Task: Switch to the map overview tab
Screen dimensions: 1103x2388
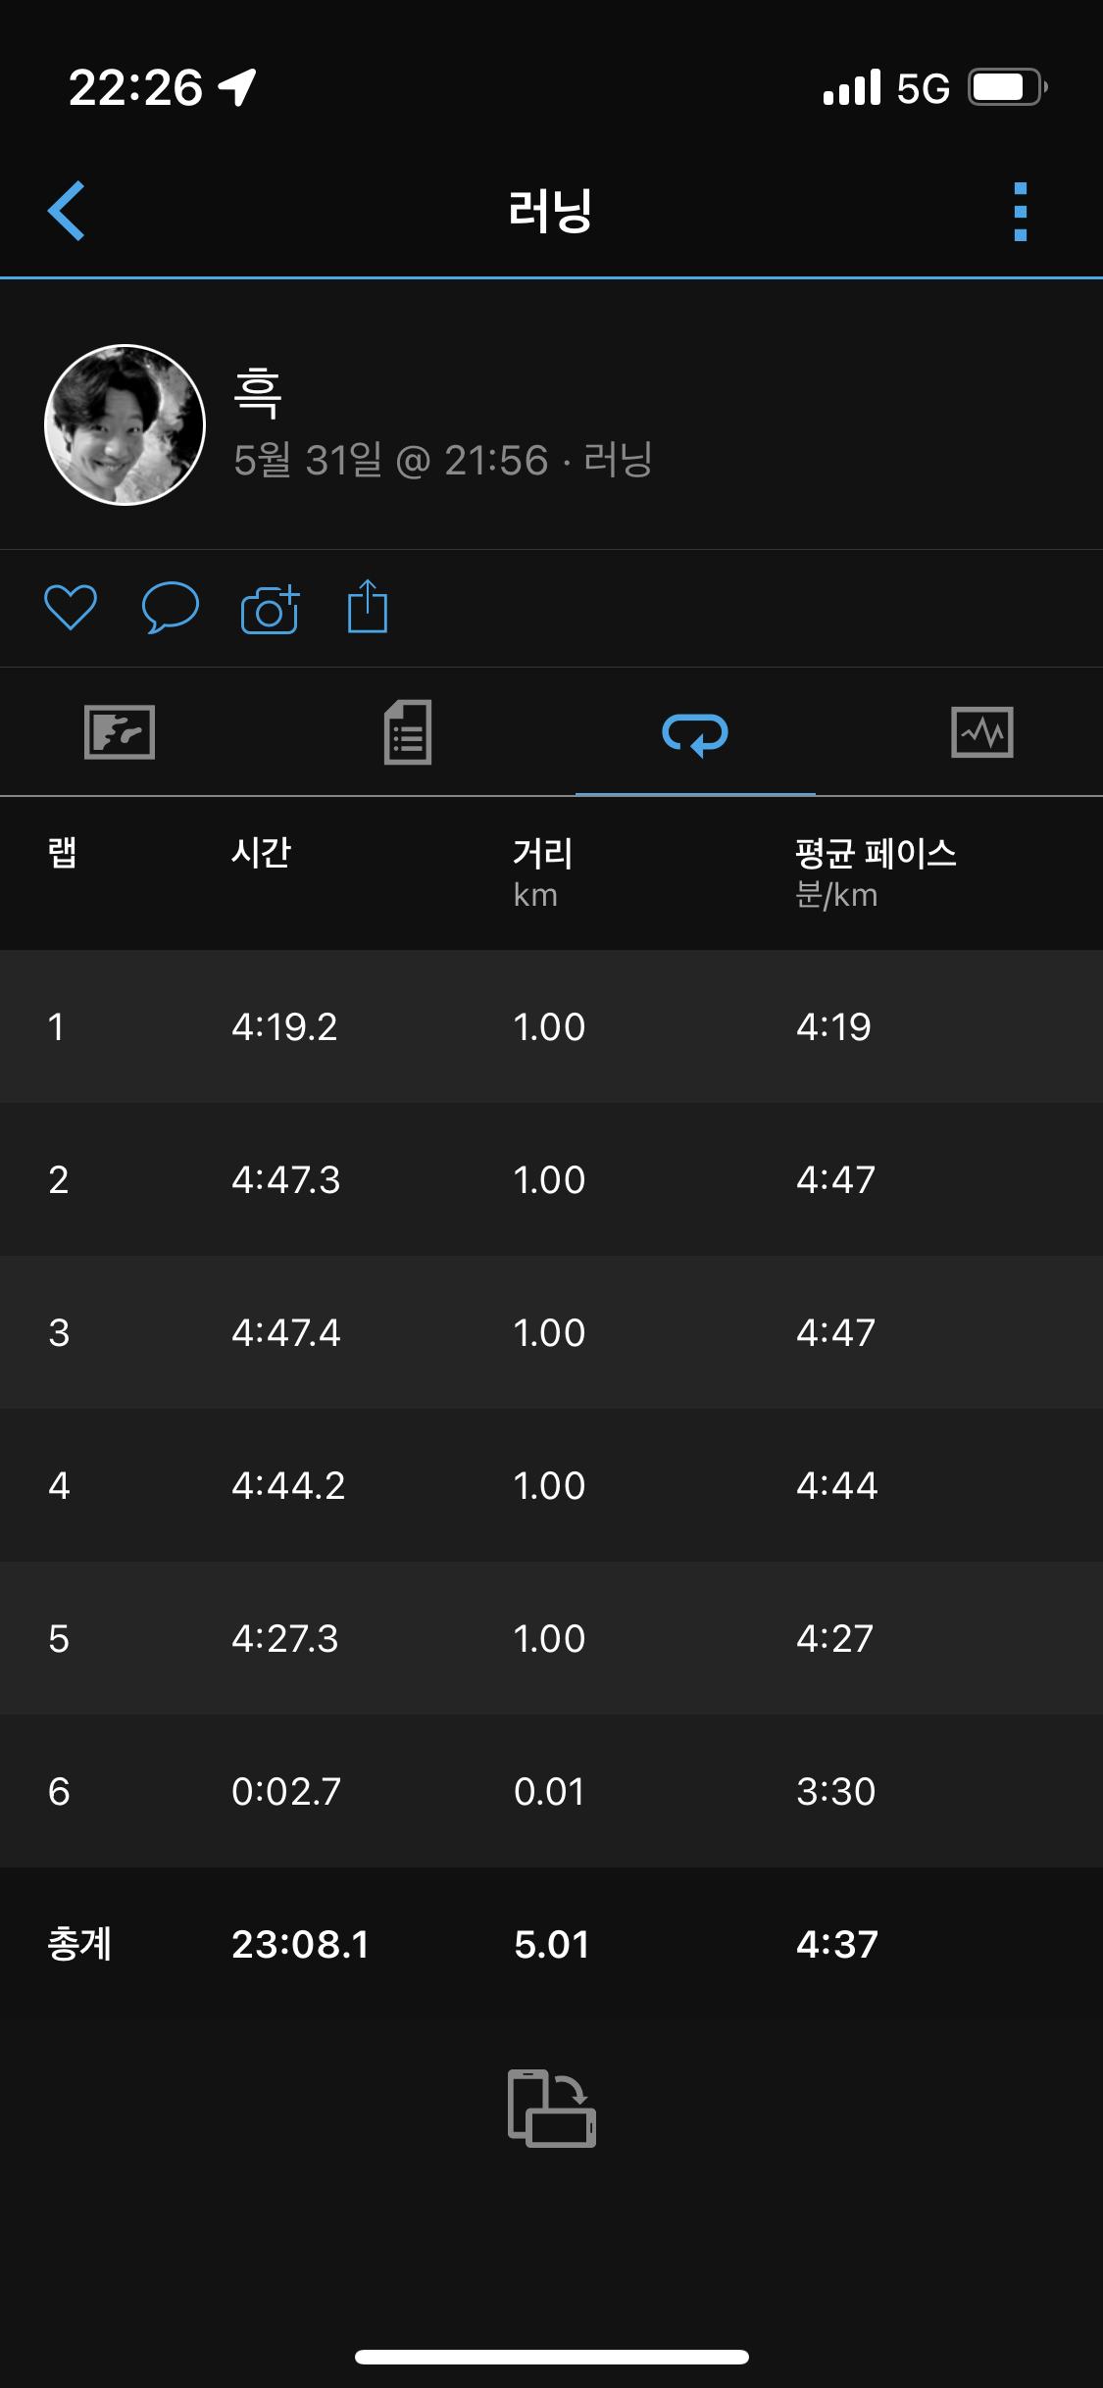Action: click(120, 732)
